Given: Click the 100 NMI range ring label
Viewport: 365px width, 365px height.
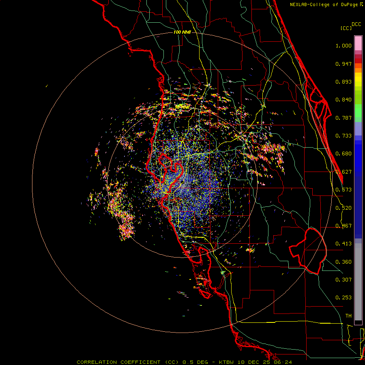Looking at the screenshot, I should point(182,32).
